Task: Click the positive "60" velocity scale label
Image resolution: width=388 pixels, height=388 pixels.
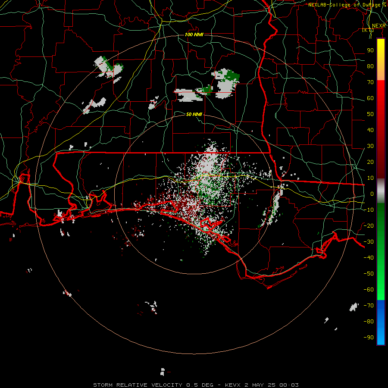Action: (370, 98)
